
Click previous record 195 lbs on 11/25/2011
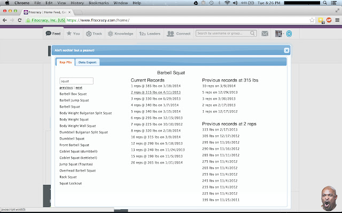pyautogui.click(x=221, y=200)
